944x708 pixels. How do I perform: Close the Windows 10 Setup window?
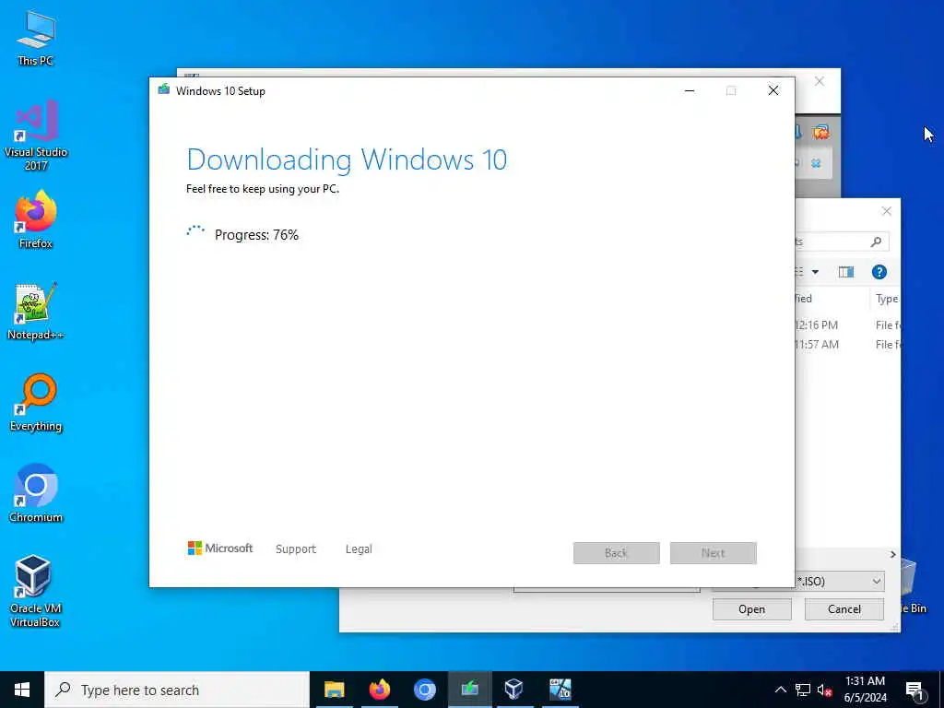tap(773, 91)
